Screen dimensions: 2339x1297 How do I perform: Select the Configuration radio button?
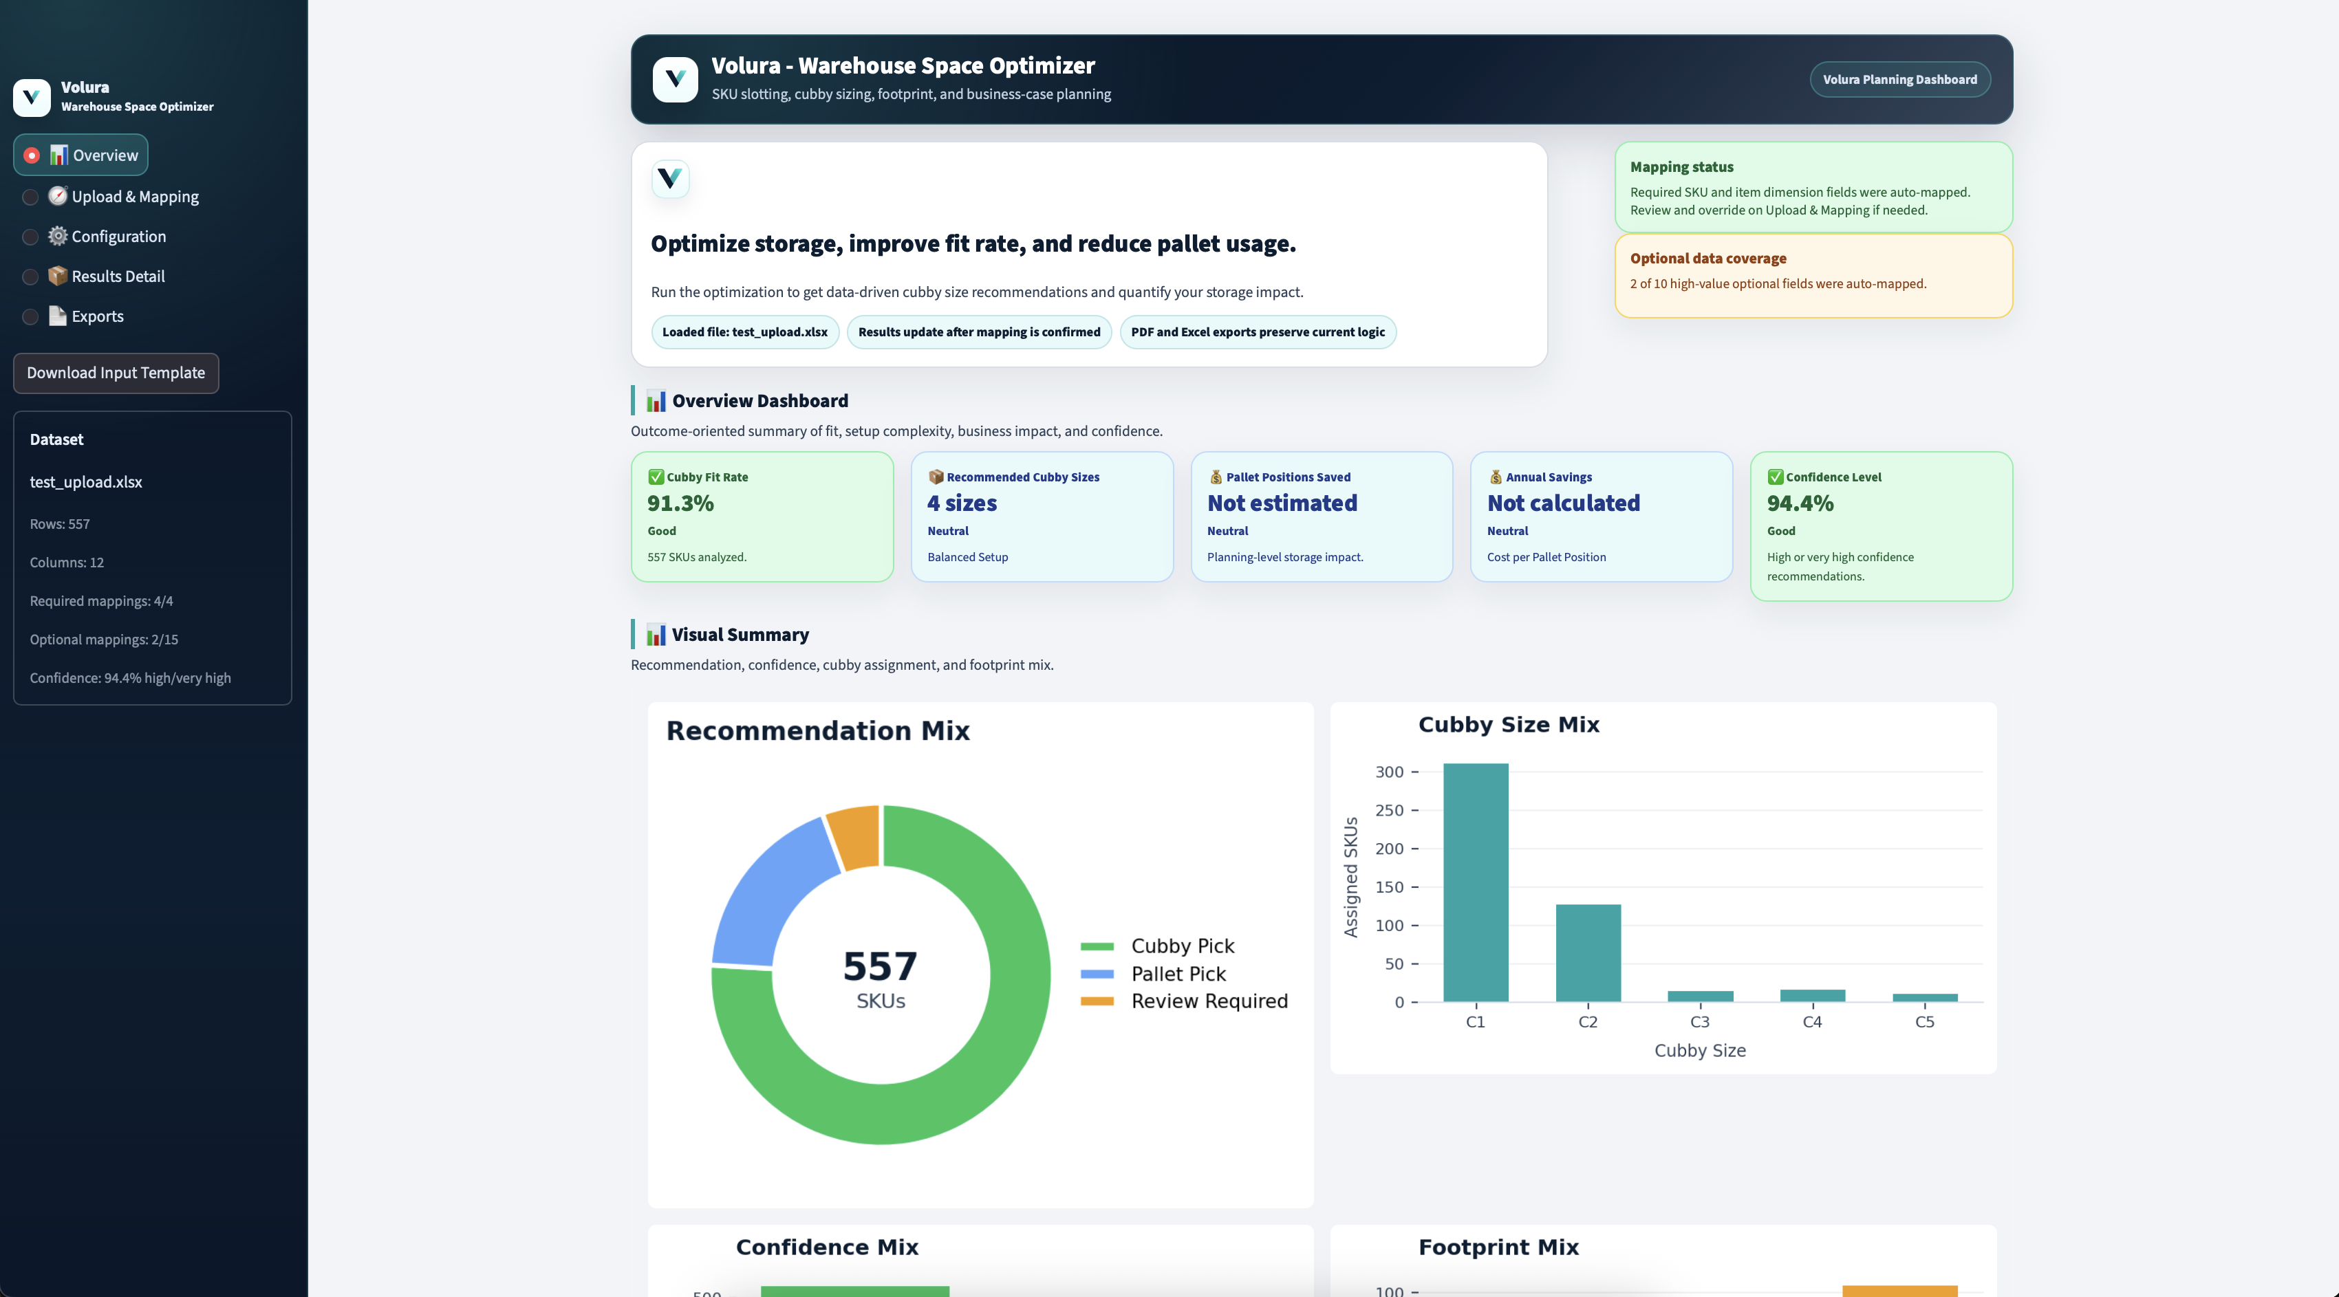(30, 237)
